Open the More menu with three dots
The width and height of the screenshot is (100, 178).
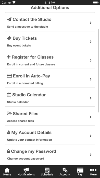click(93, 172)
